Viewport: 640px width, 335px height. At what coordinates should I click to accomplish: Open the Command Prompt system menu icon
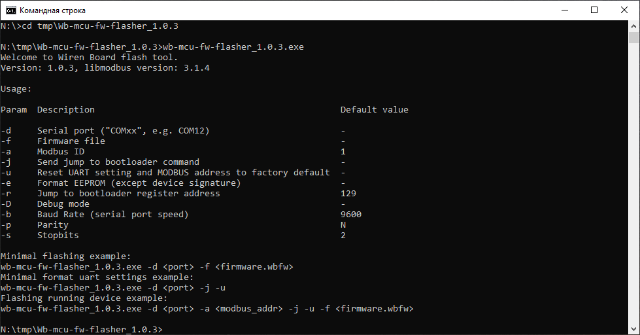[x=10, y=10]
